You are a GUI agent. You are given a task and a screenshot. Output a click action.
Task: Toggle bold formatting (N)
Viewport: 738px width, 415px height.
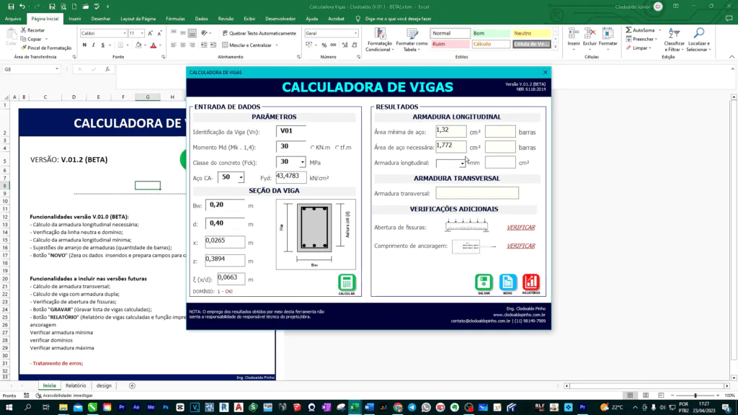[x=84, y=45]
